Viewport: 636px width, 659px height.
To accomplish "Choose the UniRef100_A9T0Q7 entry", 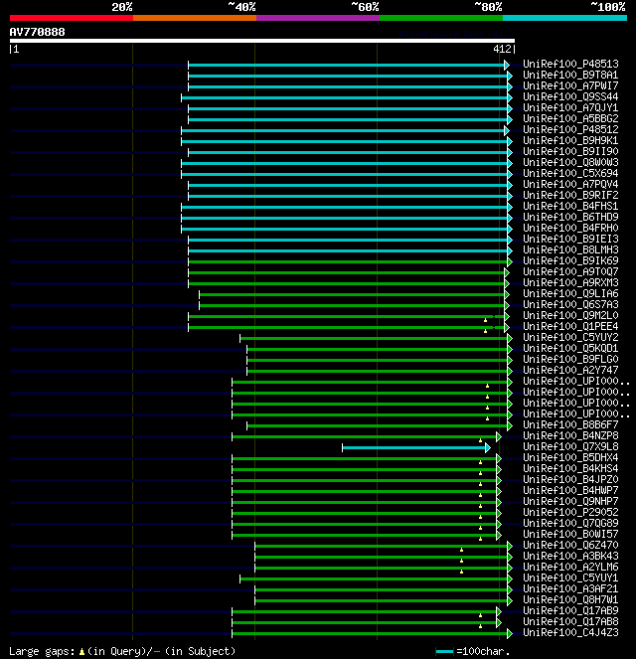I will pos(570,271).
